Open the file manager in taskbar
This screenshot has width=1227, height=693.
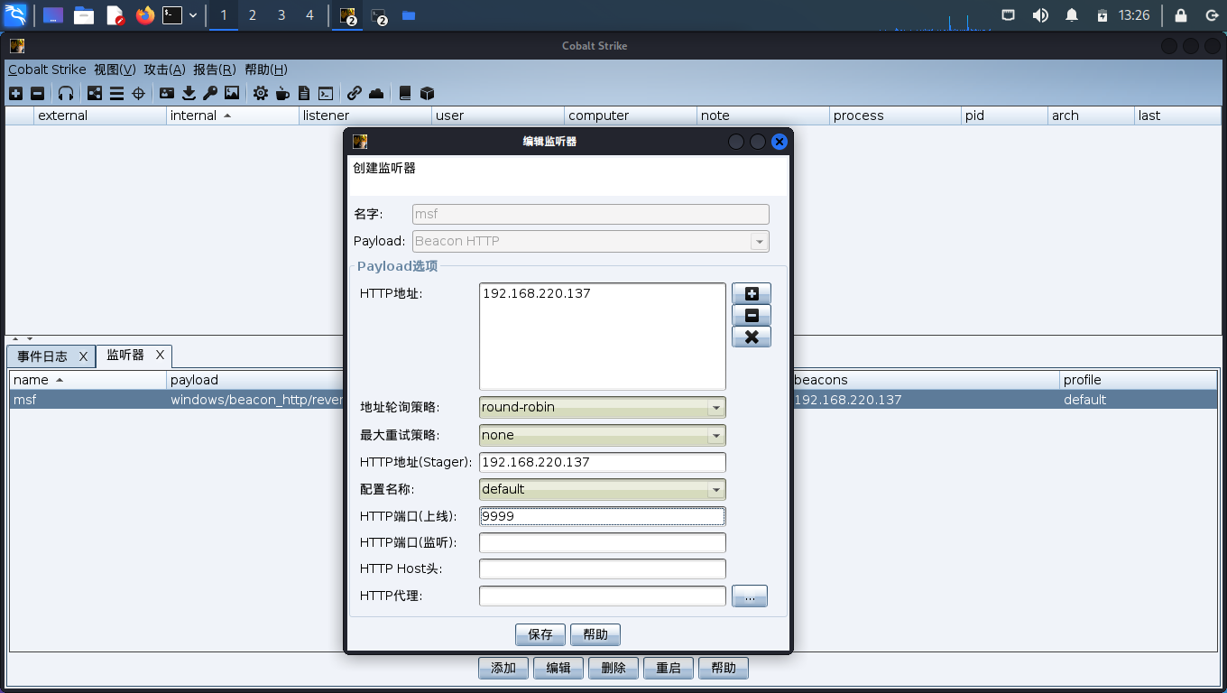[84, 15]
